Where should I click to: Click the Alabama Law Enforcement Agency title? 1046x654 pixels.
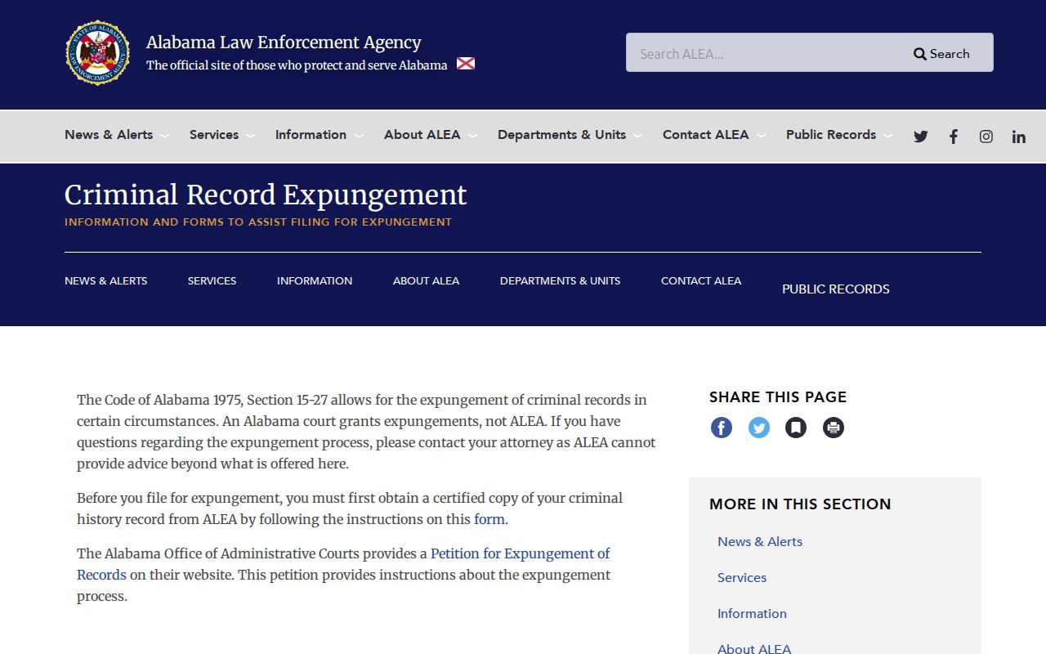coord(284,43)
